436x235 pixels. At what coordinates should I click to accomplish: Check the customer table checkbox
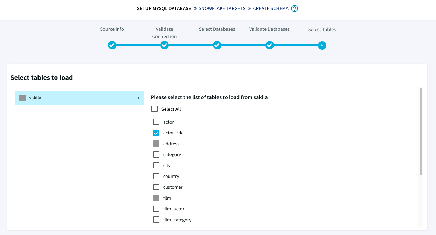click(156, 187)
